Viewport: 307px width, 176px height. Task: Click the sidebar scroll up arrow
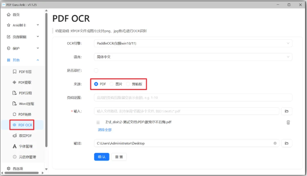(x=46, y=11)
